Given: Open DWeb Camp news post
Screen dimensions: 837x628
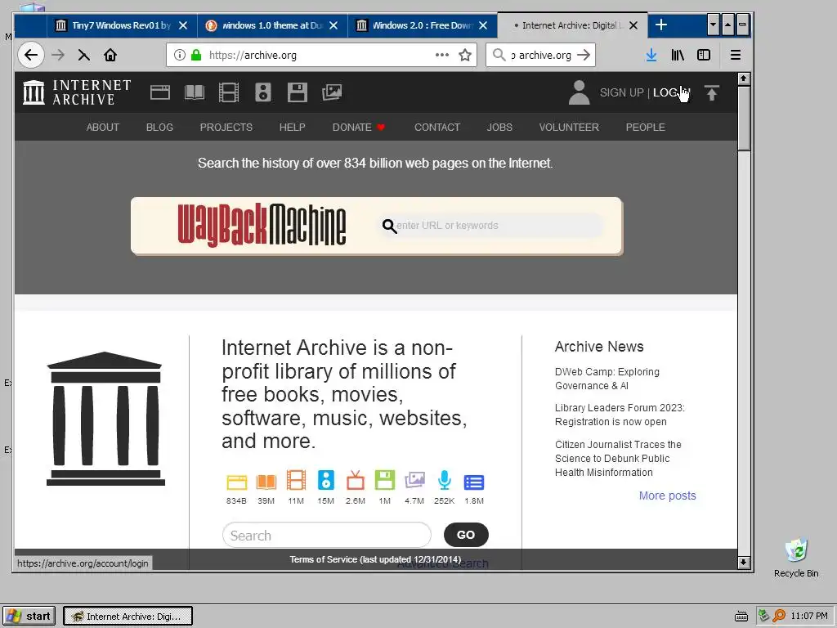Looking at the screenshot, I should point(607,379).
